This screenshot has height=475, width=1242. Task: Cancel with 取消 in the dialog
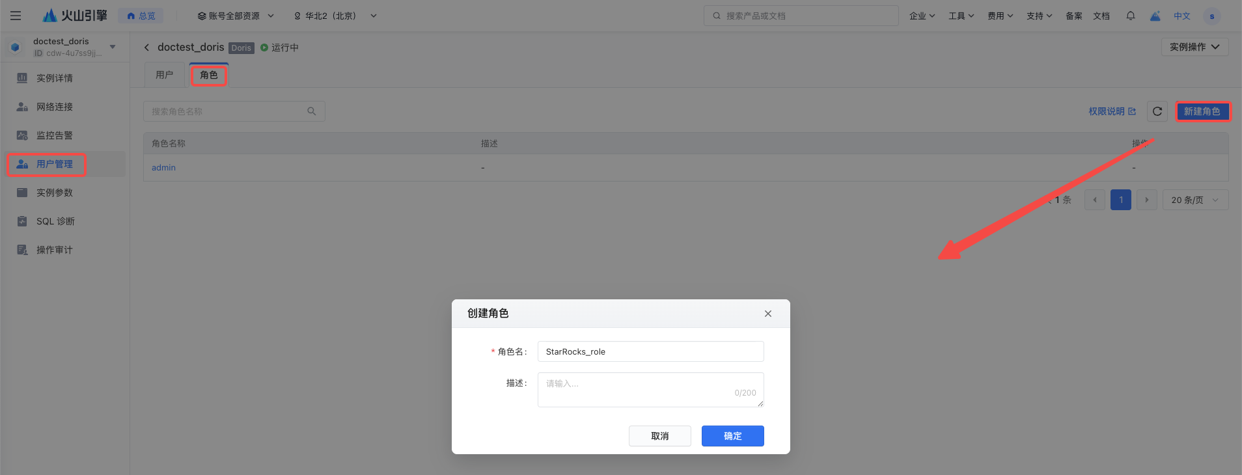[660, 436]
